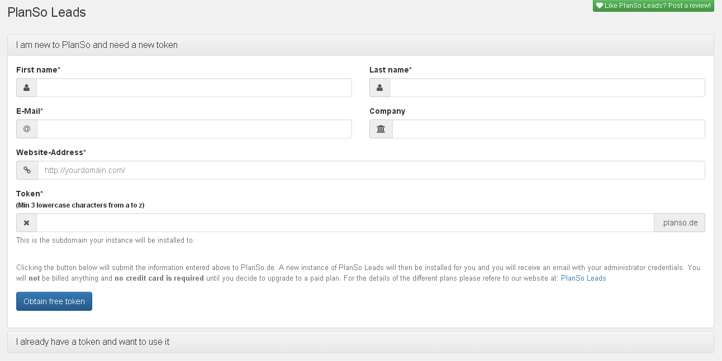Click the PlanSo Leads page heading
This screenshot has width=722, height=361.
click(x=47, y=12)
